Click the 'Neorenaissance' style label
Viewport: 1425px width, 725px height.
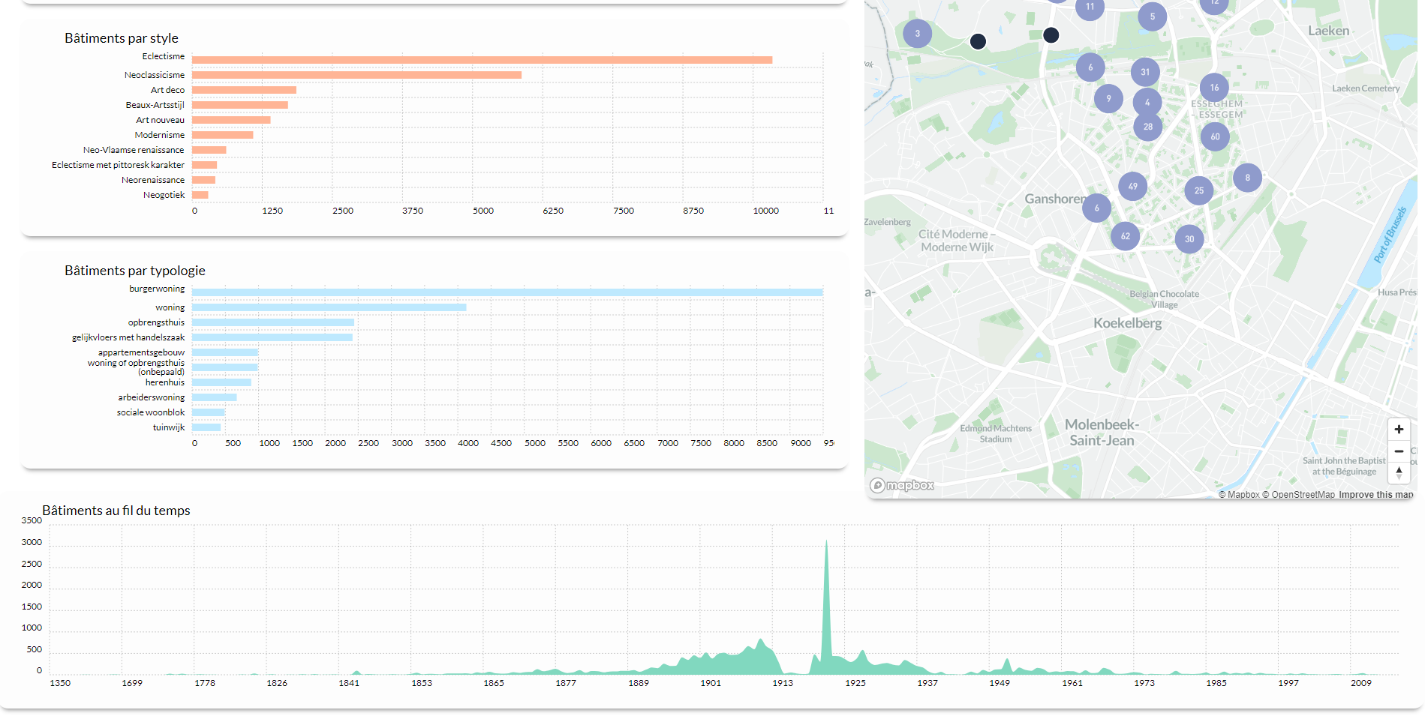(152, 180)
